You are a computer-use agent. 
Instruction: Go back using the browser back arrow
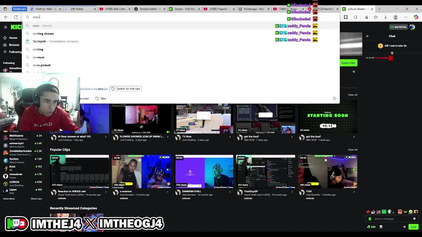tap(6, 17)
